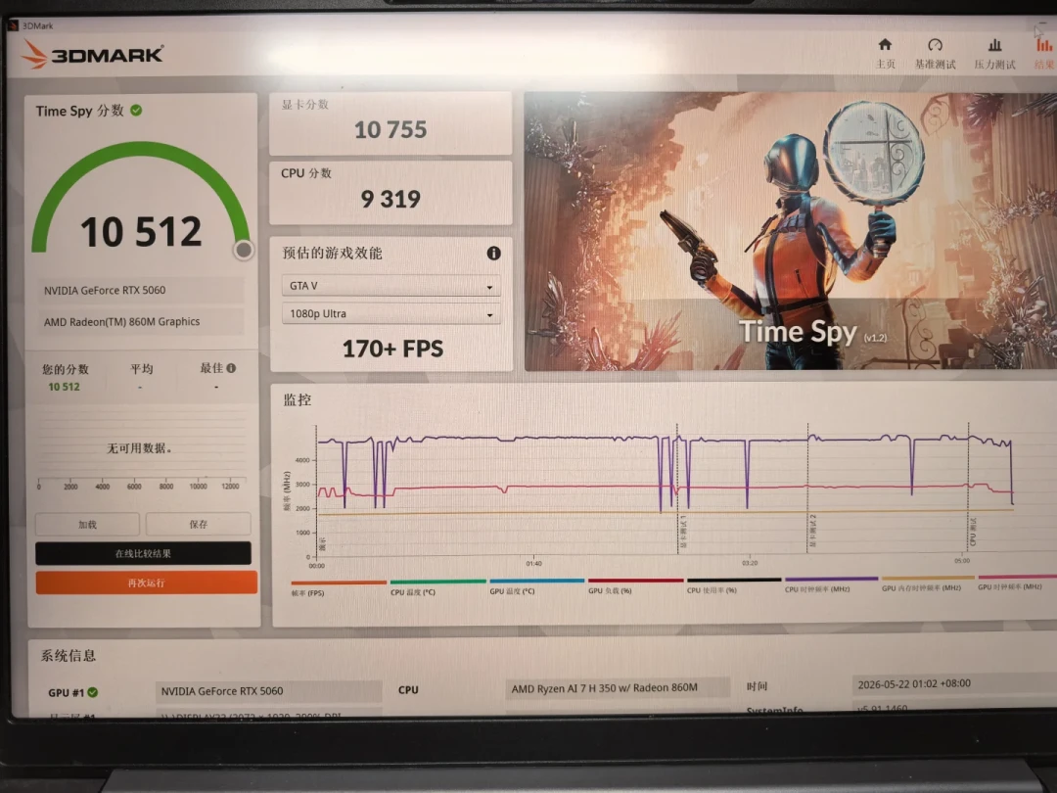Click the GPU #1 NVIDIA GeForce RTX 5060 field

[268, 691]
